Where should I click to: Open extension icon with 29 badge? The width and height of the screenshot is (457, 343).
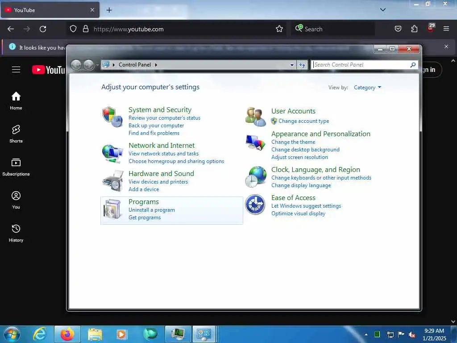[431, 28]
